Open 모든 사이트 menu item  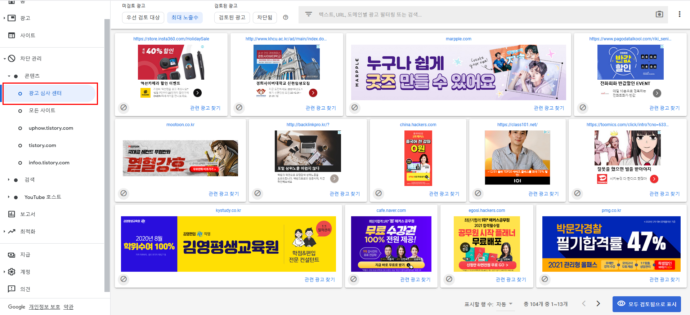point(42,111)
